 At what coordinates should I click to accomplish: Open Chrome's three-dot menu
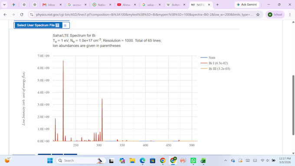(x=290, y=14)
